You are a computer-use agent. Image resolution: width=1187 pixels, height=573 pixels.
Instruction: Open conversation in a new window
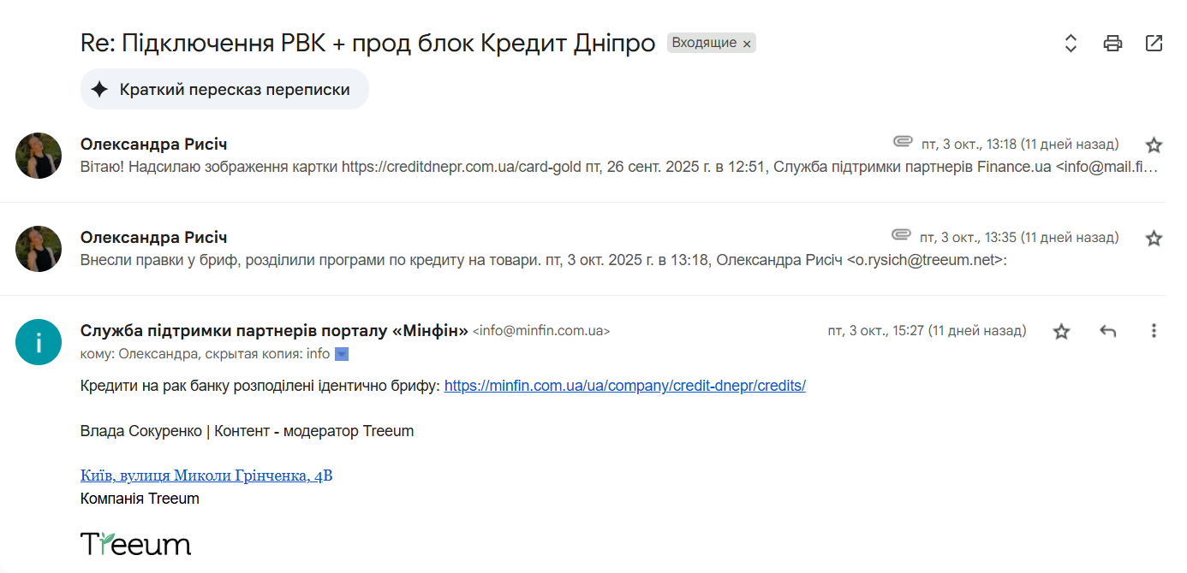click(1154, 44)
